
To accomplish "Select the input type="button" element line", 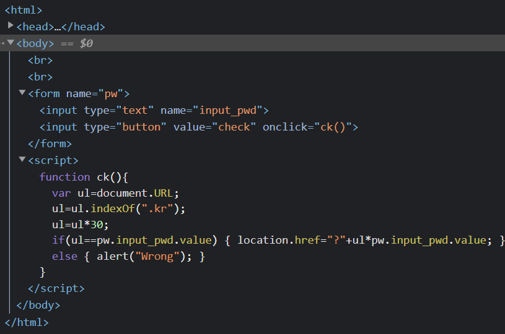I will pos(199,127).
